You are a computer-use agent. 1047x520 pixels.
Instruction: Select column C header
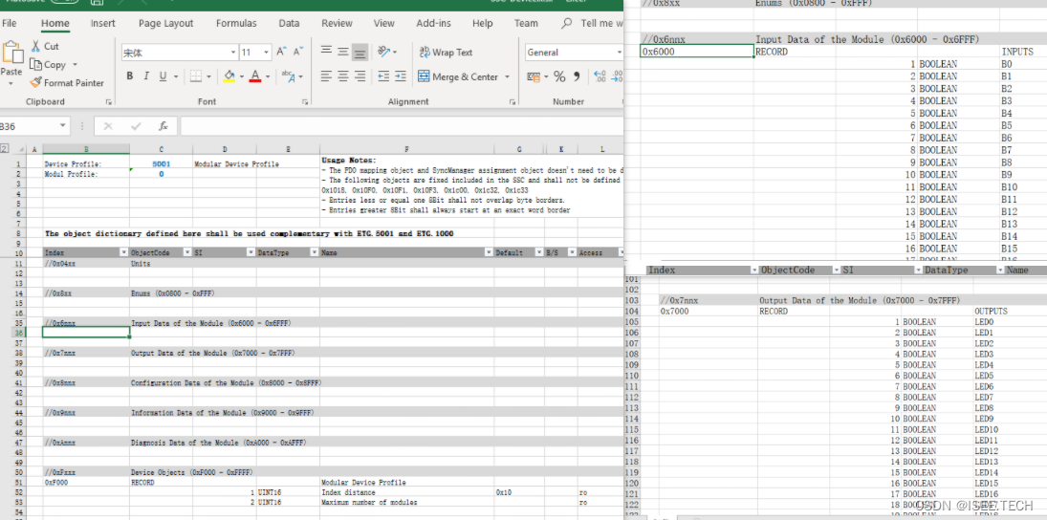click(x=161, y=149)
